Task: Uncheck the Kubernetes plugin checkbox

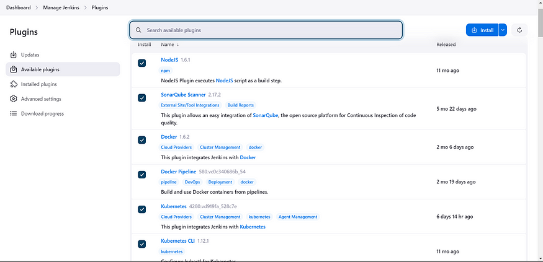Action: tap(142, 209)
